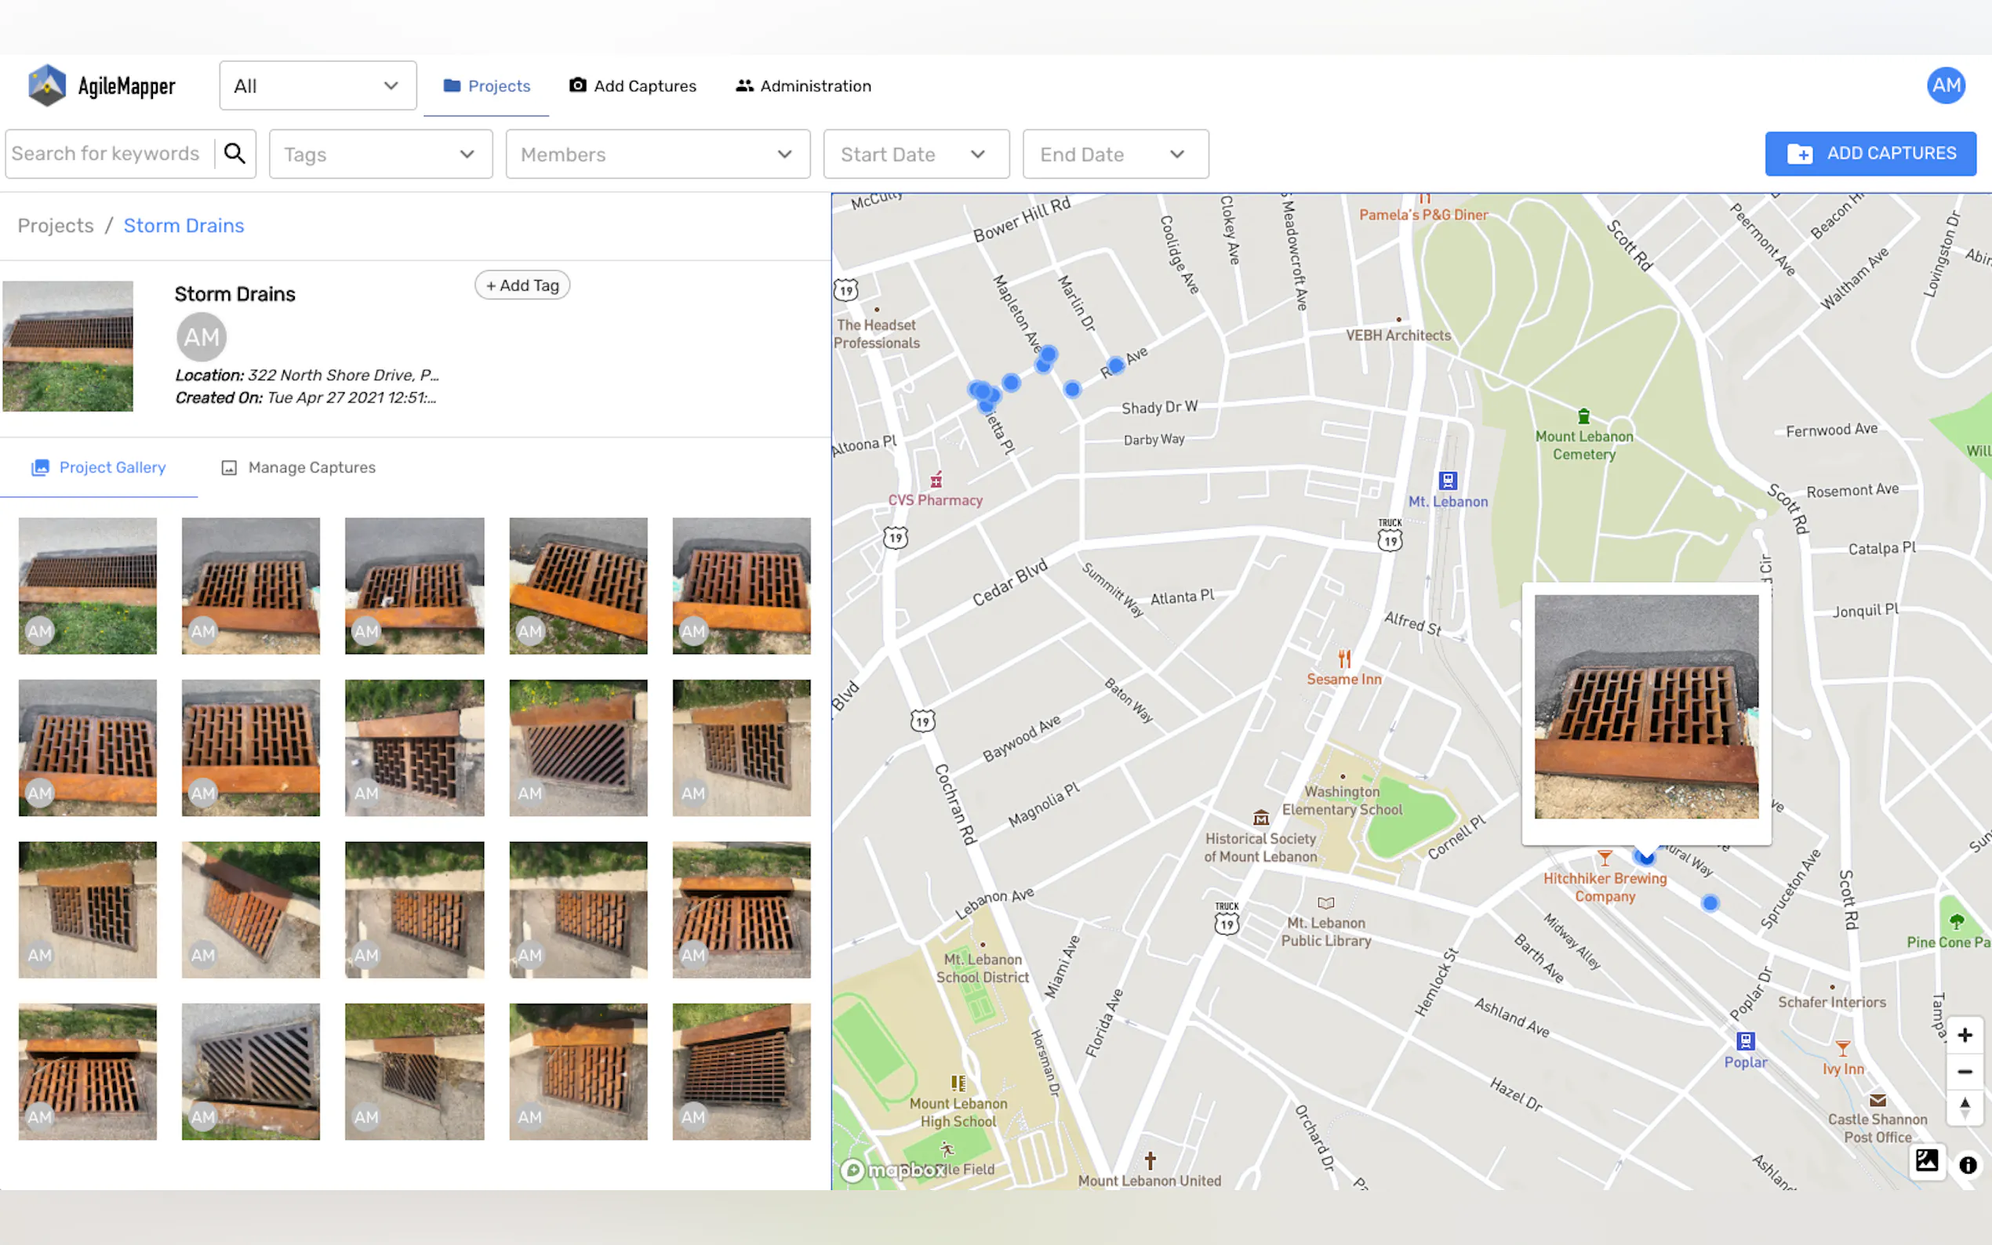This screenshot has width=1992, height=1245.
Task: Toggle the map imagery style icon
Action: (1926, 1161)
